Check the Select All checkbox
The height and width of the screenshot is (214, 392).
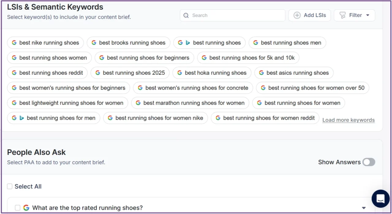pyautogui.click(x=10, y=186)
